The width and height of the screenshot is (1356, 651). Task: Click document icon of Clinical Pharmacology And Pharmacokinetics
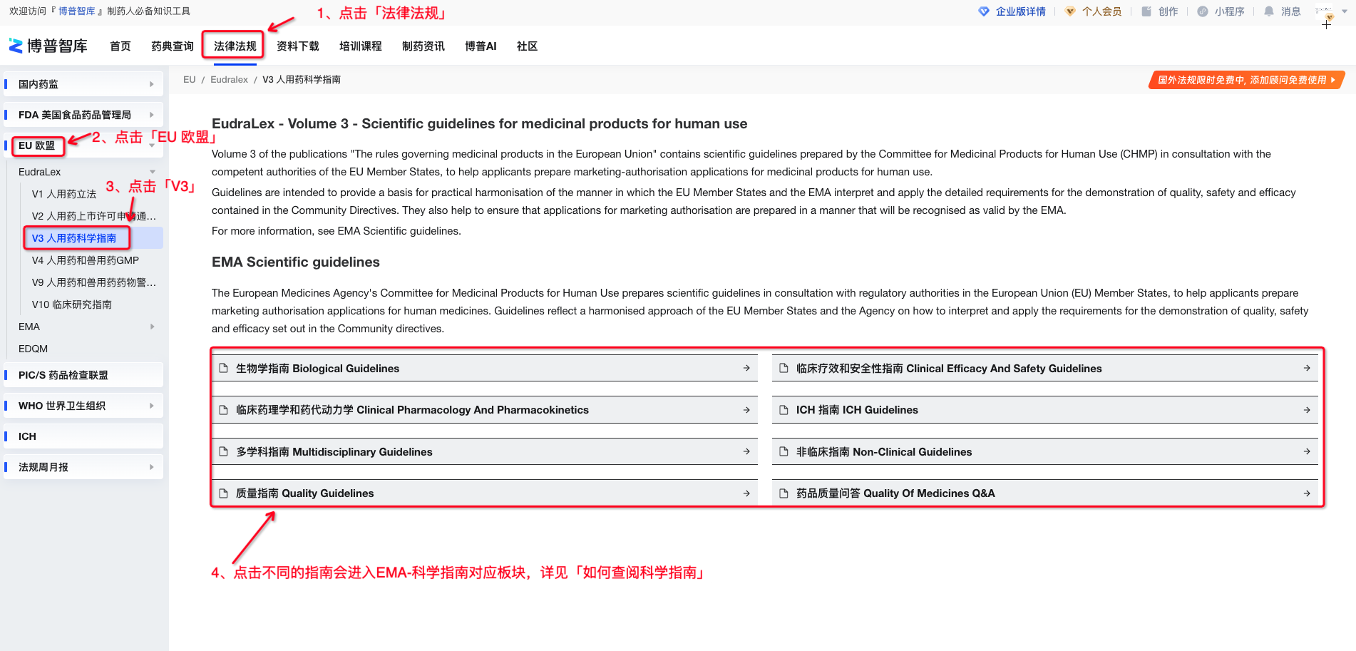223,410
